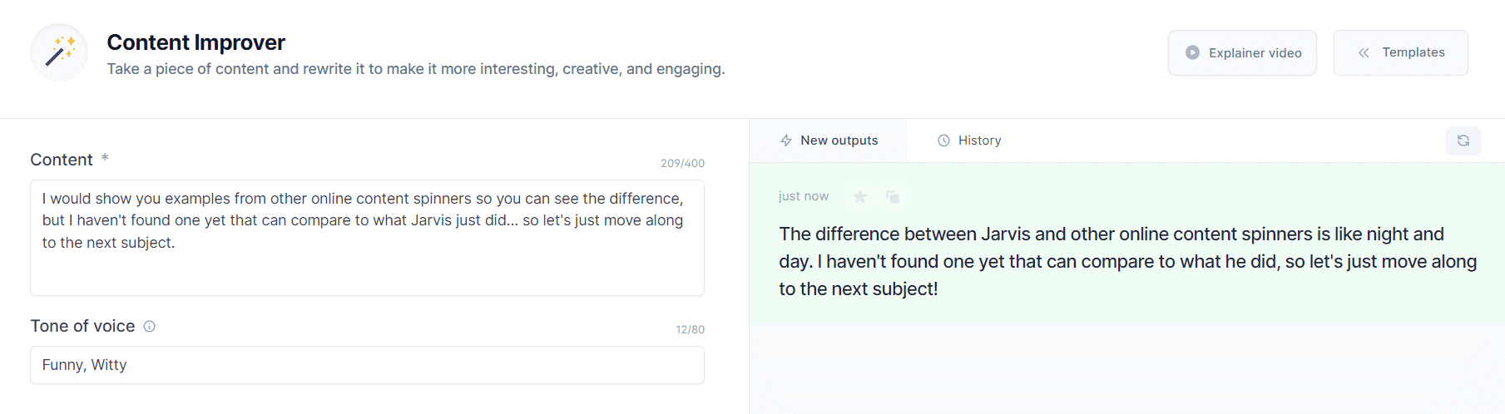Click the refresh outputs icon
Image resolution: width=1505 pixels, height=414 pixels.
click(1463, 140)
